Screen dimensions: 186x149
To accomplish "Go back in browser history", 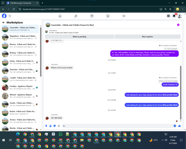I will pos(3,9).
